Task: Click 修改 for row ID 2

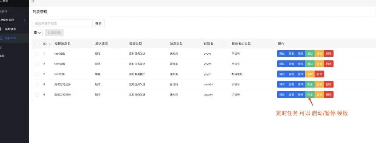Action: (x=301, y=64)
